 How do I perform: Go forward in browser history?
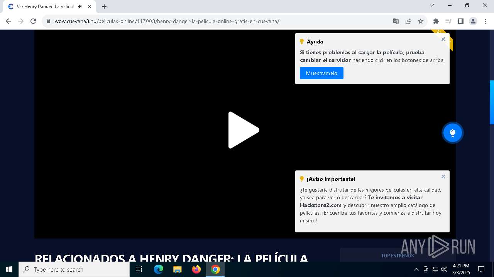tap(21, 21)
